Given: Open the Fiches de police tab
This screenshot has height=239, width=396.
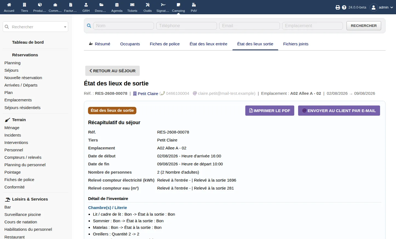Looking at the screenshot, I should click(x=165, y=44).
